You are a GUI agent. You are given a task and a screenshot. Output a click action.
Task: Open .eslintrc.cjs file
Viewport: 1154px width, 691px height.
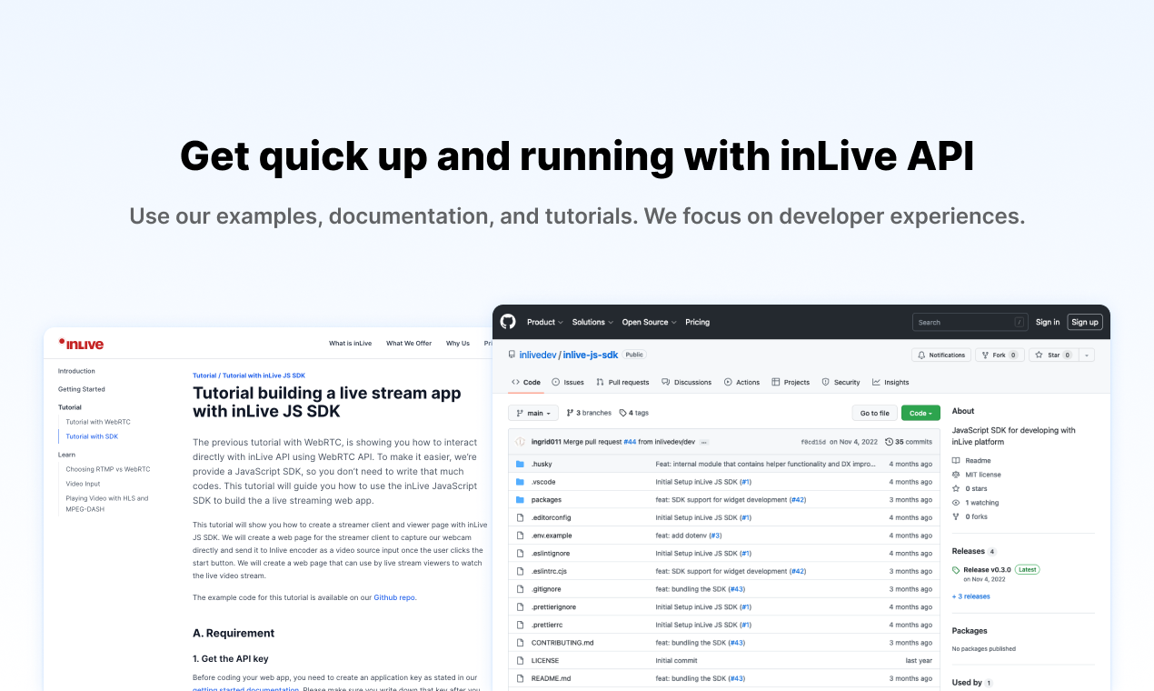tap(549, 571)
